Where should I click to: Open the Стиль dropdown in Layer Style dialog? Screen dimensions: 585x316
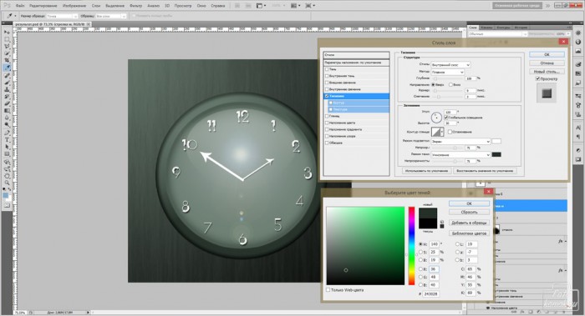[x=450, y=65]
